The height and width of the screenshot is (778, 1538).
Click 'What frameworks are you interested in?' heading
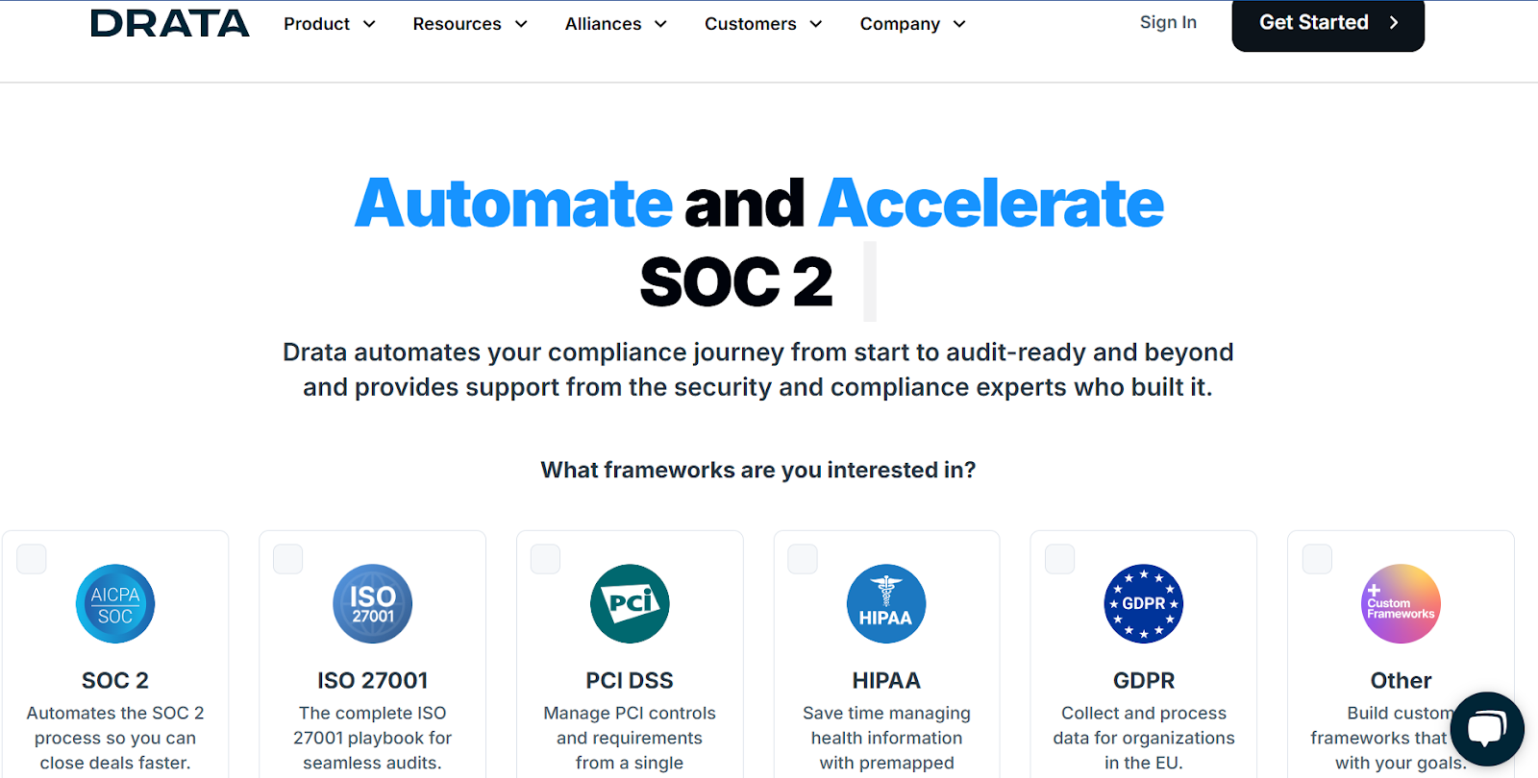pyautogui.click(x=758, y=470)
